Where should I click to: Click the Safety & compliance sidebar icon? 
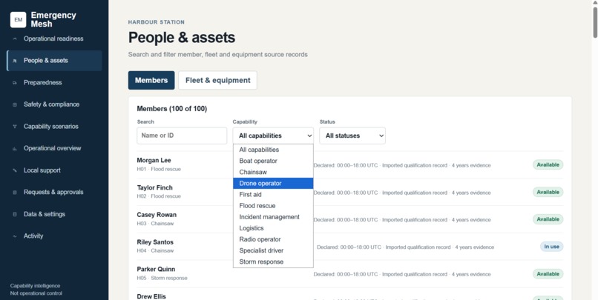click(x=15, y=104)
